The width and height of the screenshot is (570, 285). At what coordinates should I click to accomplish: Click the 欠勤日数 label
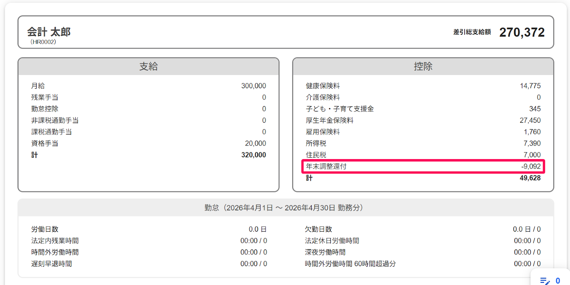[318, 229]
